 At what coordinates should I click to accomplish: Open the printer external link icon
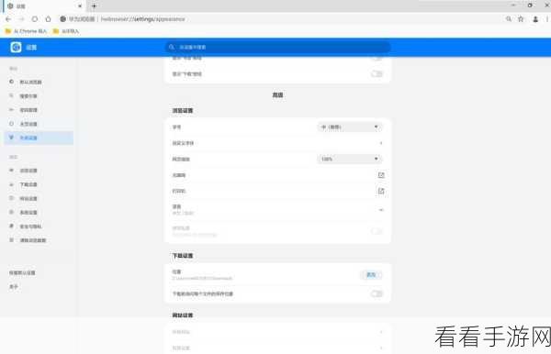click(x=381, y=191)
